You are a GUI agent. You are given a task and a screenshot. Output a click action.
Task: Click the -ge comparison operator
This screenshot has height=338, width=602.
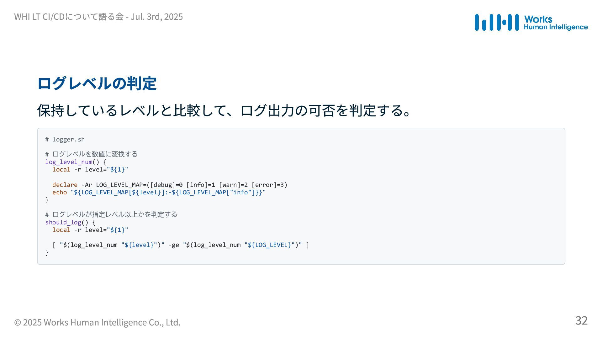coord(174,245)
